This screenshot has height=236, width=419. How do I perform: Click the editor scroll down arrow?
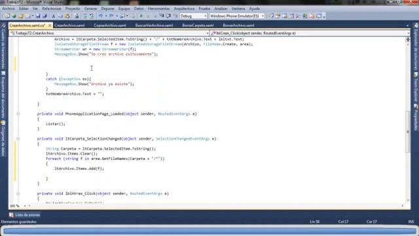(x=408, y=201)
